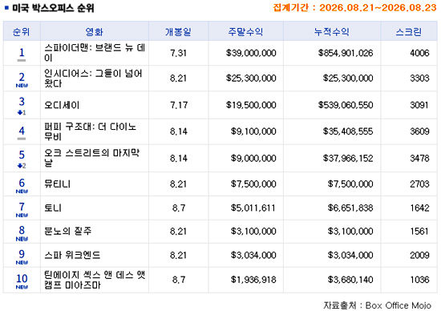
Task: Click the cumulative gross $37,966,152
Action: 348,158
